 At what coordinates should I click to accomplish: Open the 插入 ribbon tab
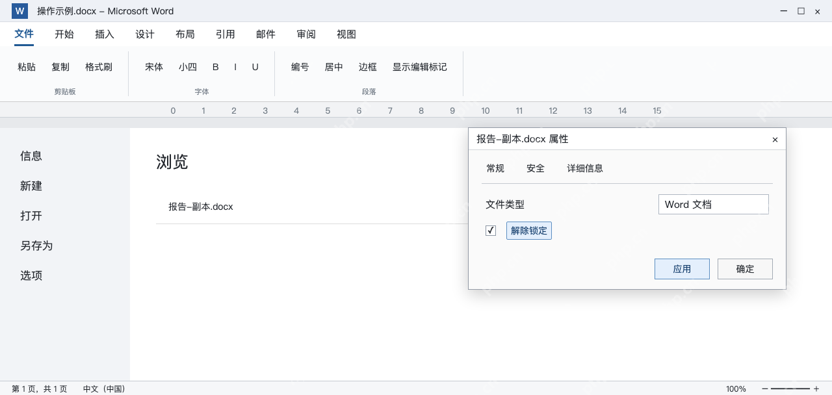[105, 34]
